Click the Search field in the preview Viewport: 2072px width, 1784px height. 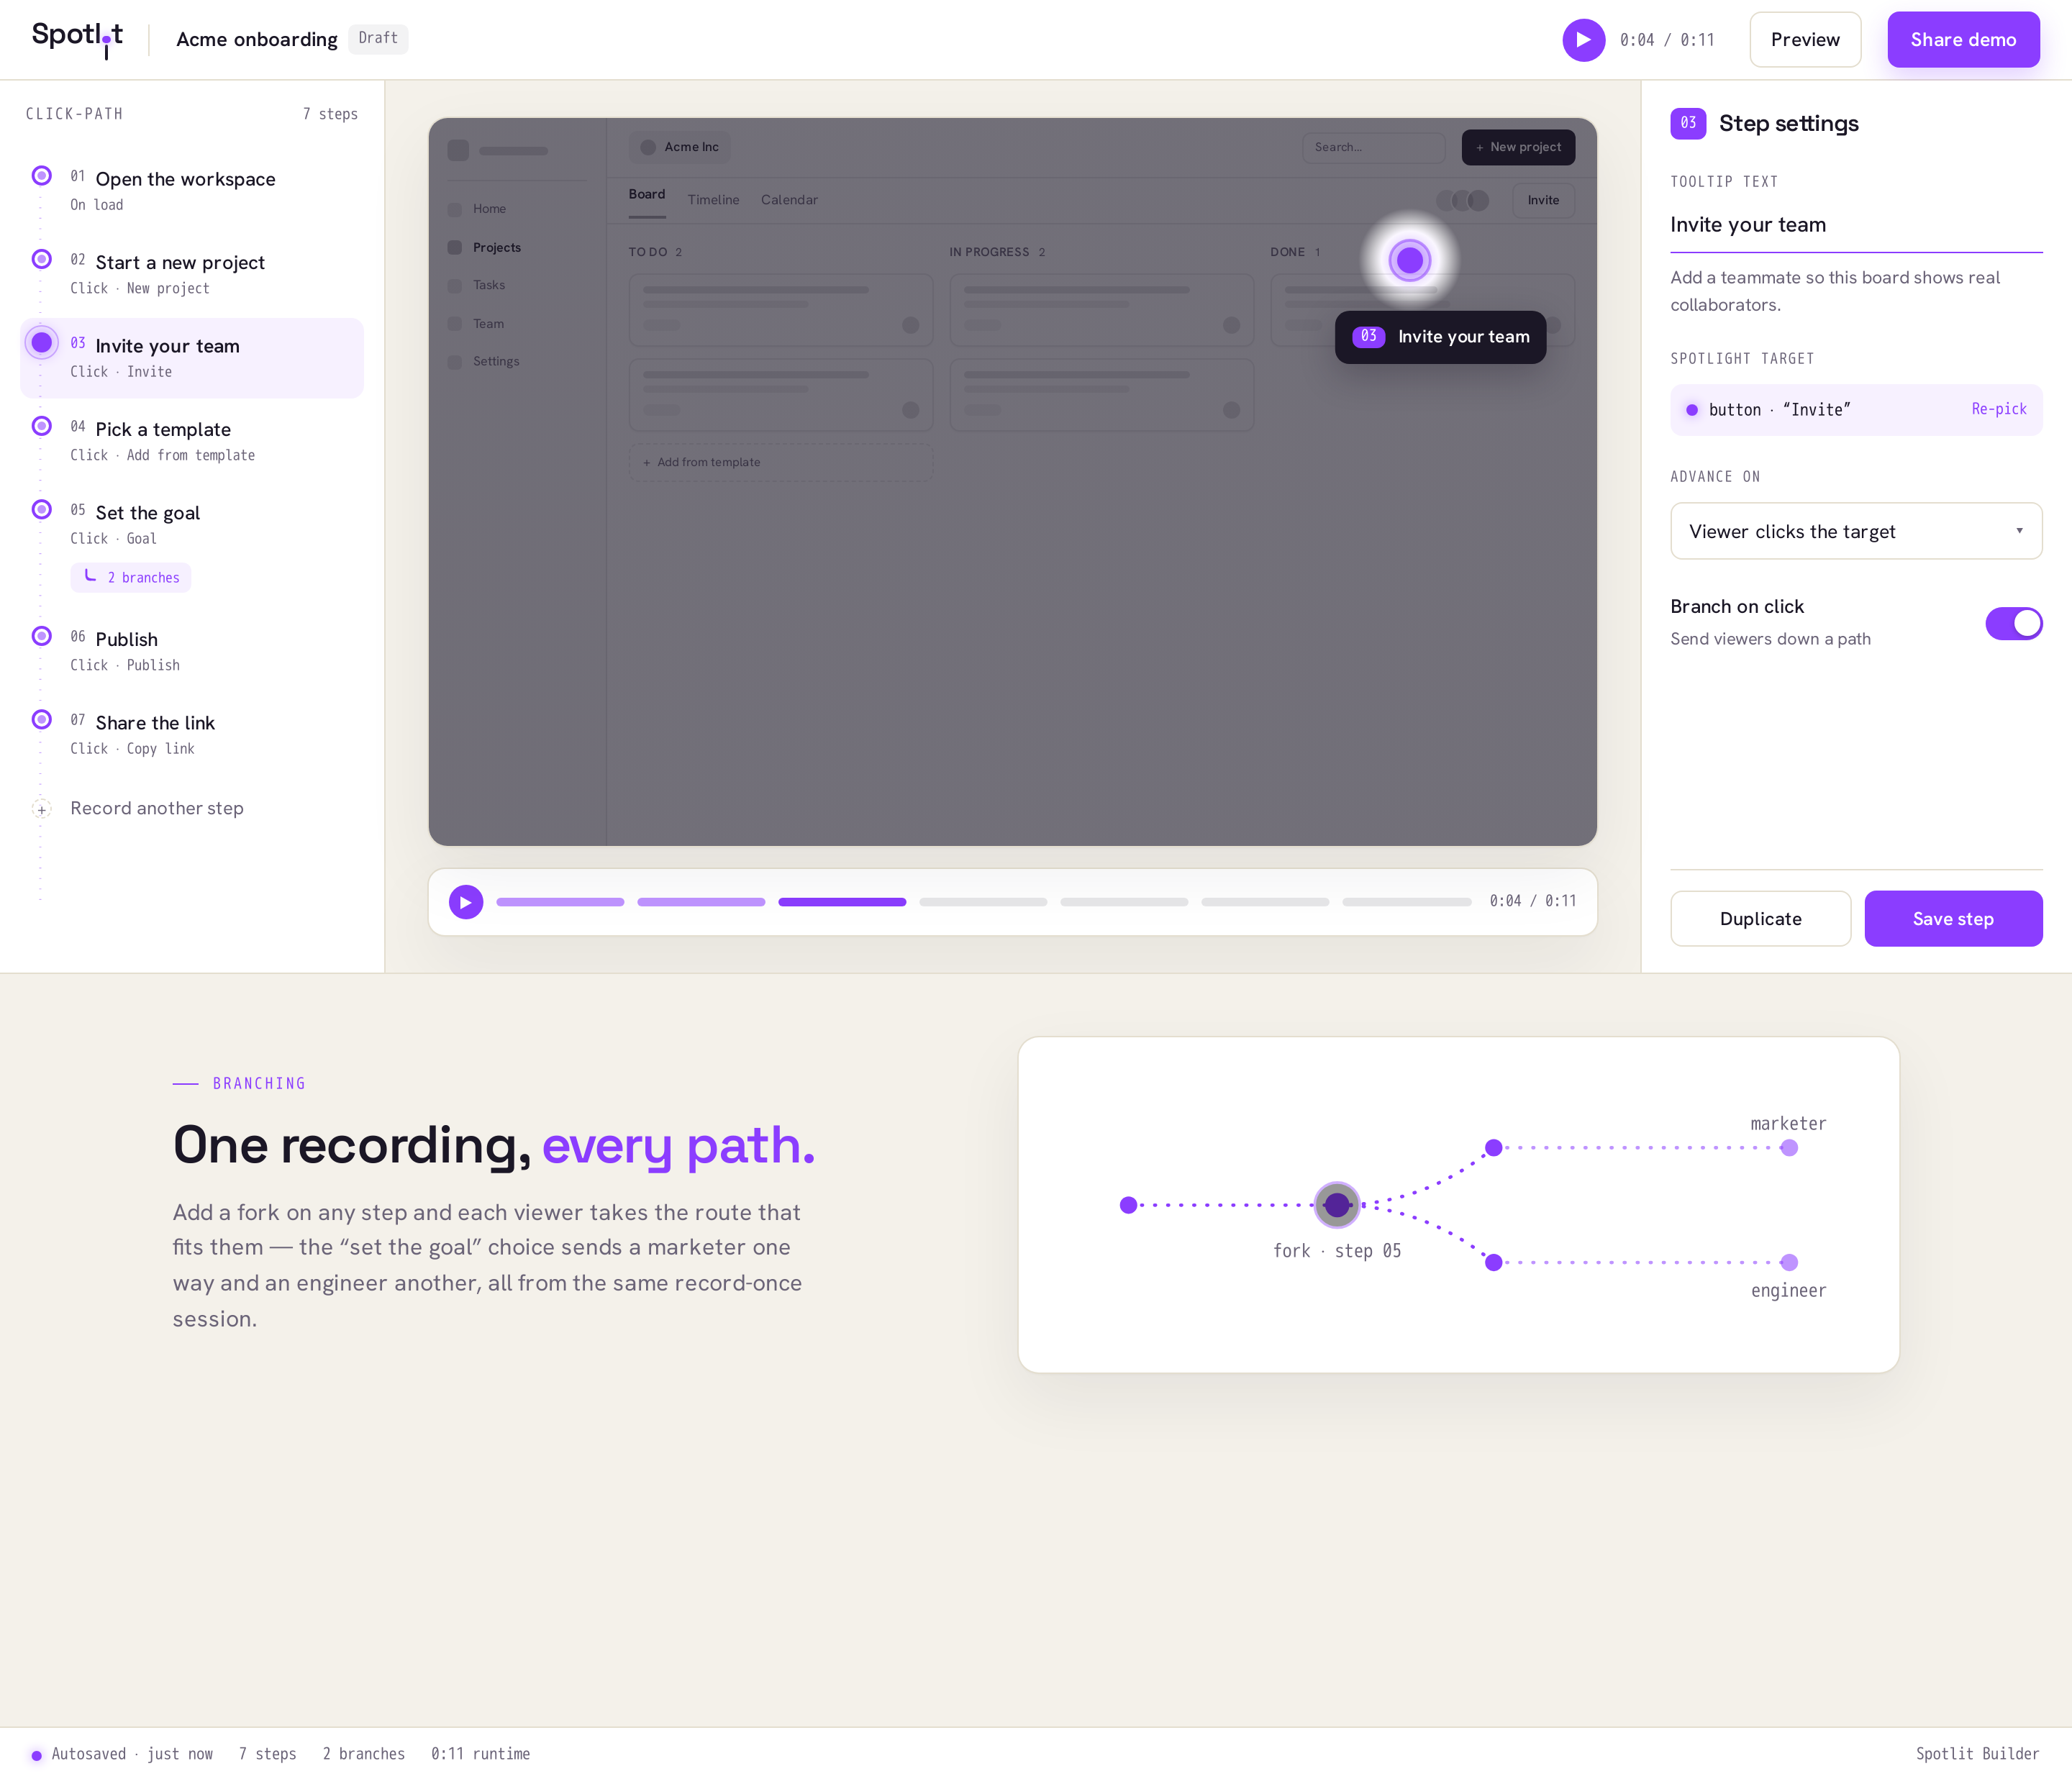click(x=1373, y=147)
